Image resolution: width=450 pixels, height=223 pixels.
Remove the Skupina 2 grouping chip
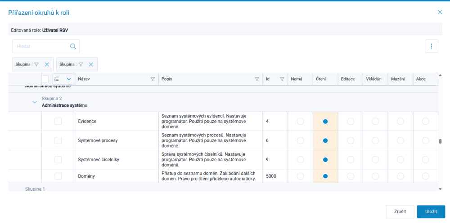pyautogui.click(x=91, y=65)
